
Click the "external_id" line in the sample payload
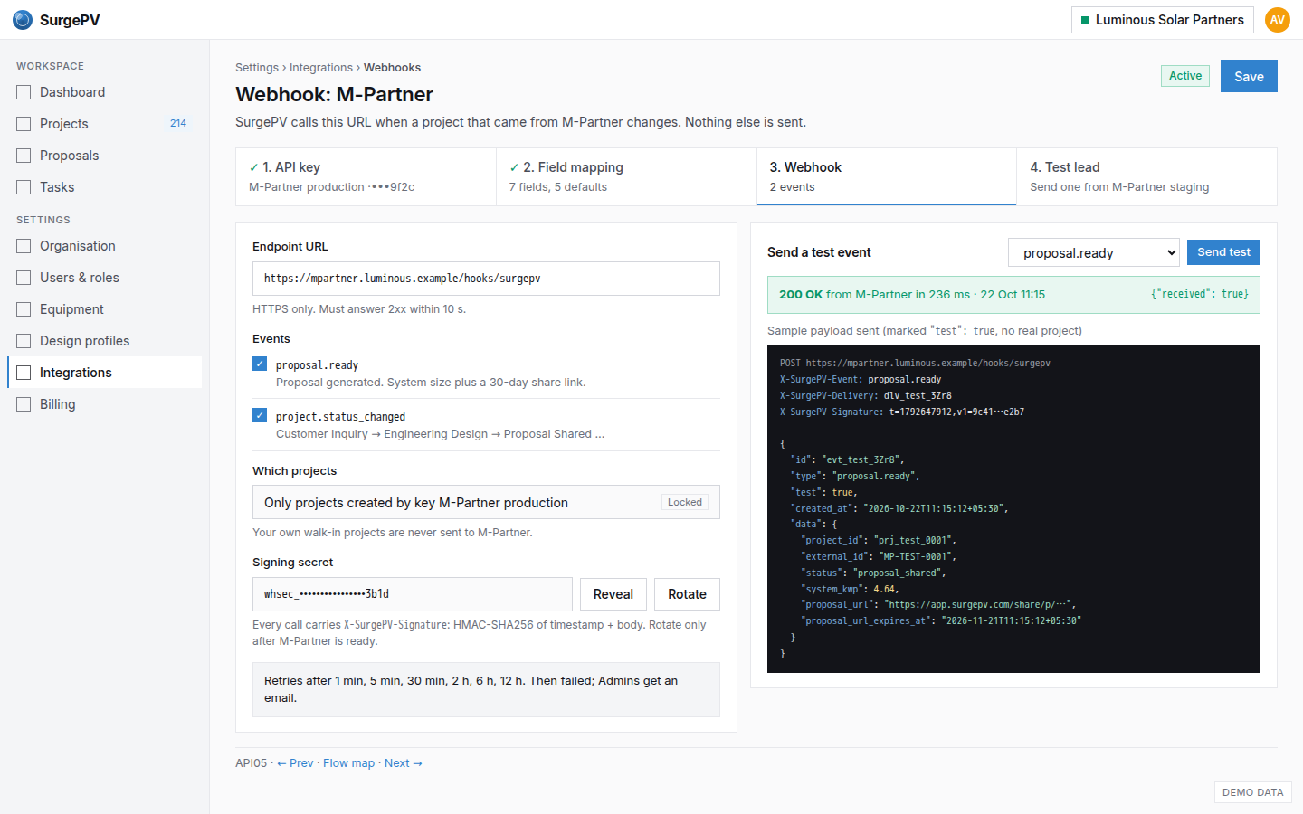click(x=879, y=556)
